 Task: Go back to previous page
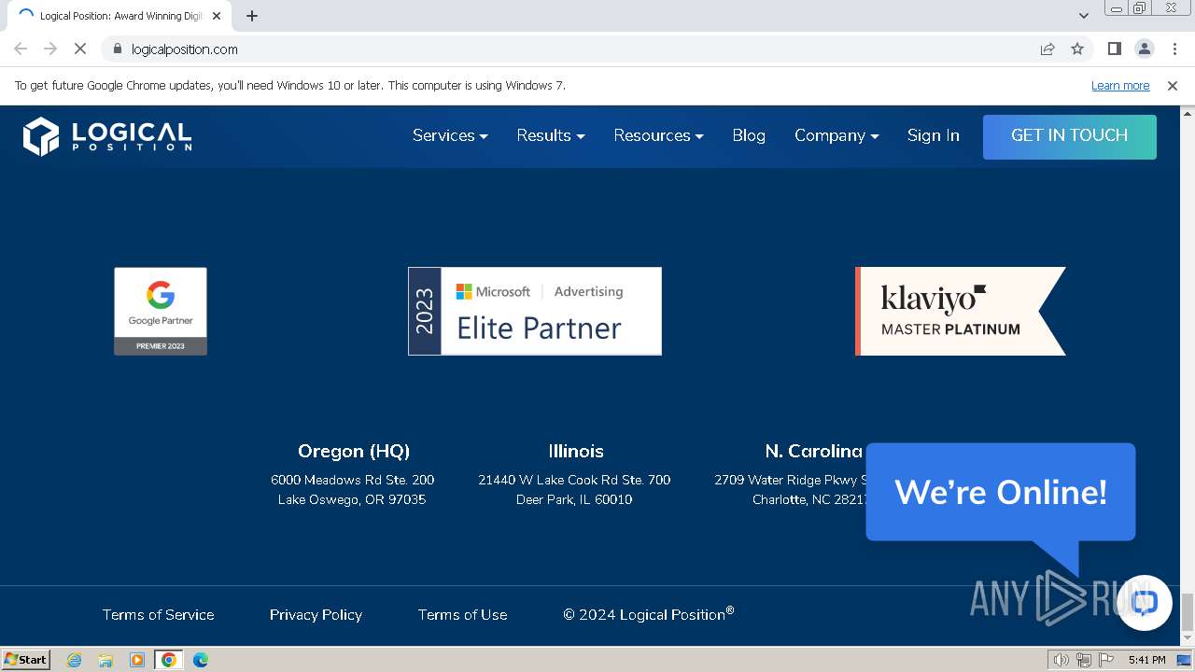click(21, 49)
